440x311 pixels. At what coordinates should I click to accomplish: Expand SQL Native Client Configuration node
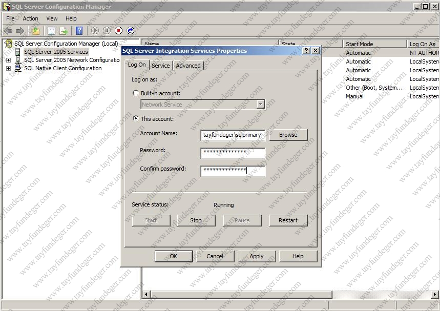(8, 68)
